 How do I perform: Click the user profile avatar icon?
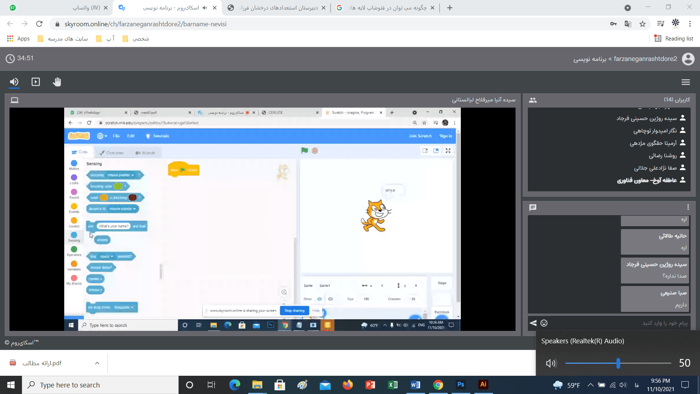point(688,59)
